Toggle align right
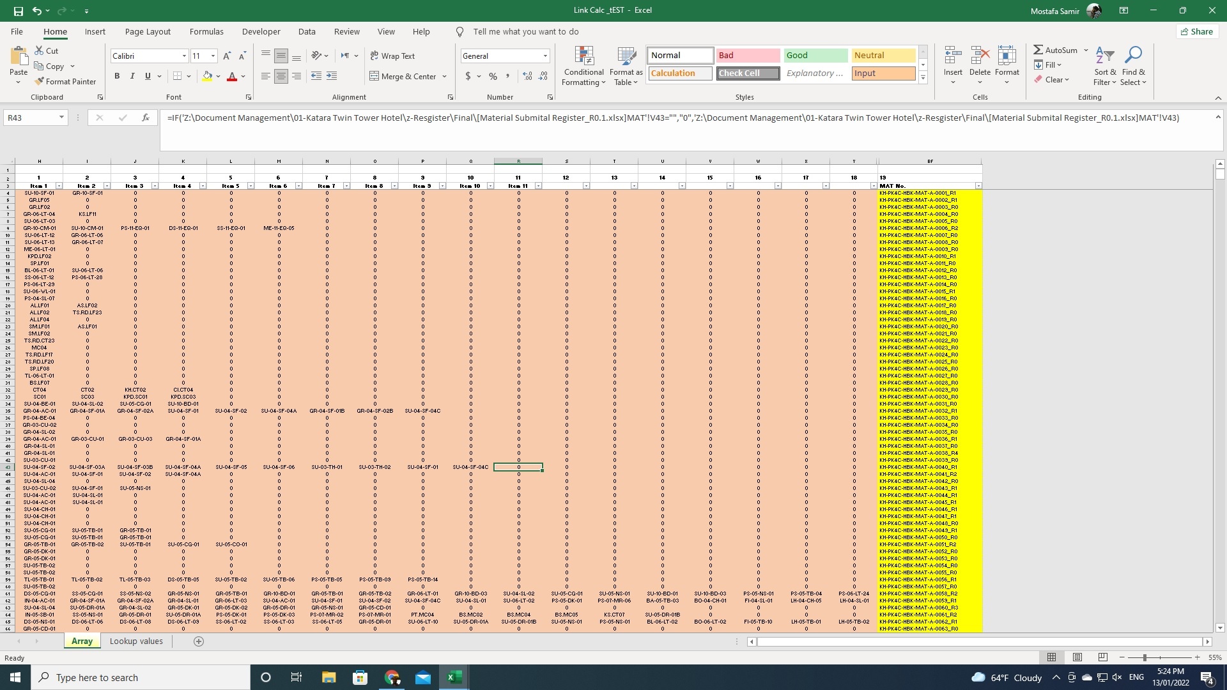 coord(297,76)
